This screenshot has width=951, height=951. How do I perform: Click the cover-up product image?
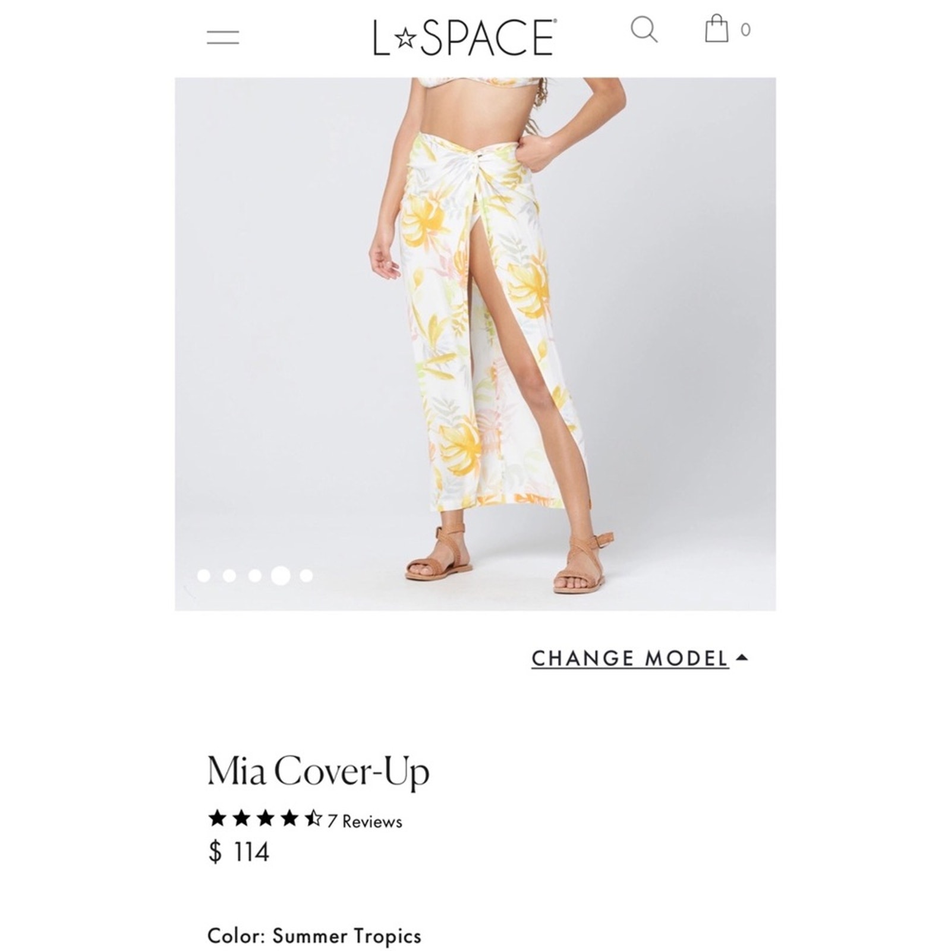475,344
